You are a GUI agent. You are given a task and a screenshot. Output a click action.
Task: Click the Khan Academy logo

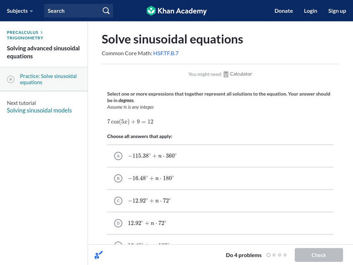[176, 11]
